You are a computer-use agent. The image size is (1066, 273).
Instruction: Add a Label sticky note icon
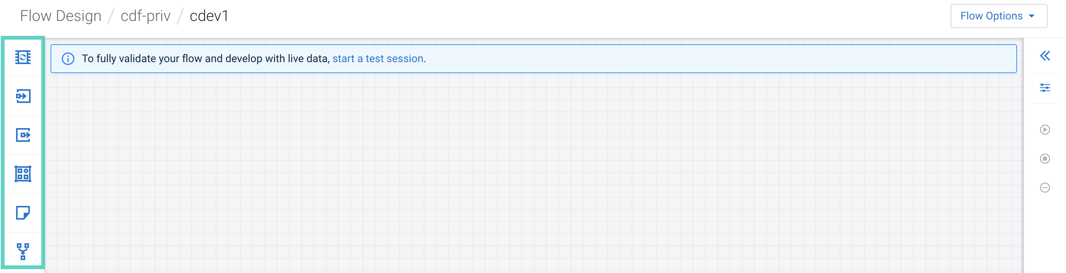(23, 213)
